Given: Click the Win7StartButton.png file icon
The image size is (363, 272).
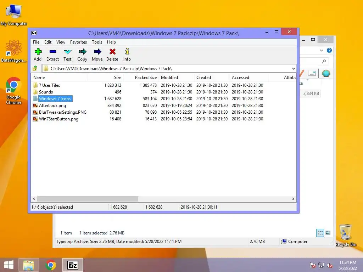Looking at the screenshot, I should pos(35,119).
